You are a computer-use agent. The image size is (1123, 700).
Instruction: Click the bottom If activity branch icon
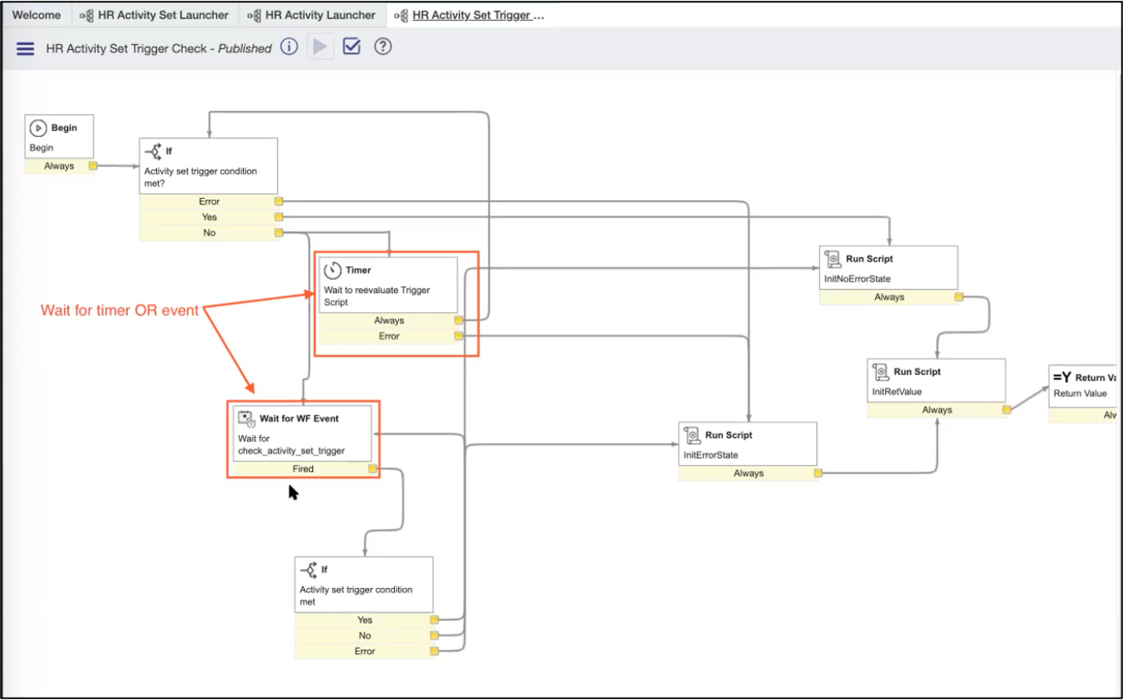(308, 570)
